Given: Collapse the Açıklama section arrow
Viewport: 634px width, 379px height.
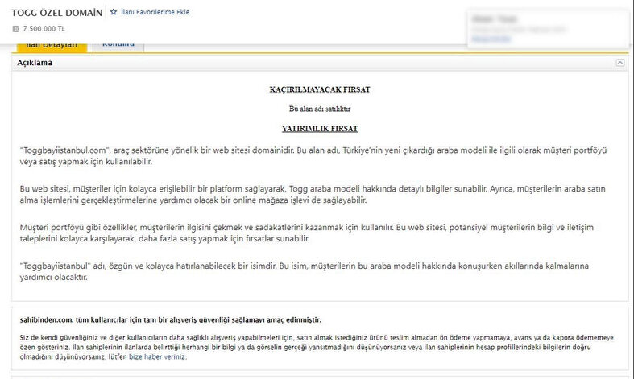Looking at the screenshot, I should [x=619, y=63].
